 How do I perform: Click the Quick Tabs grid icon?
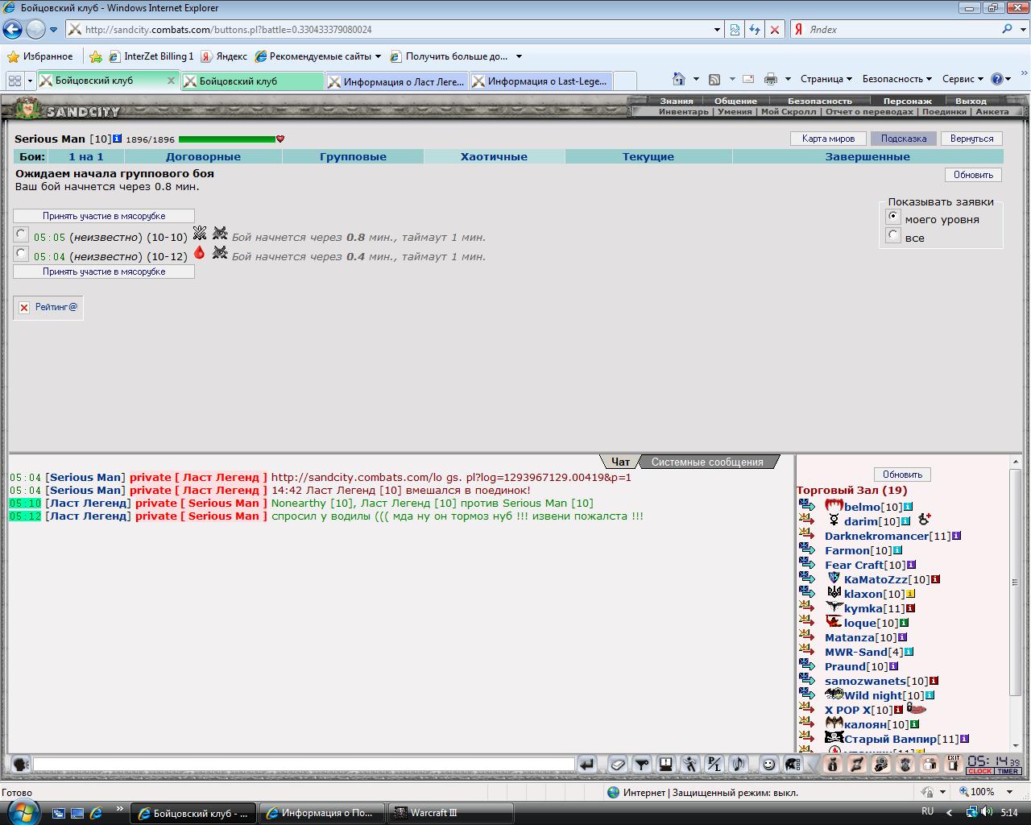coord(14,81)
